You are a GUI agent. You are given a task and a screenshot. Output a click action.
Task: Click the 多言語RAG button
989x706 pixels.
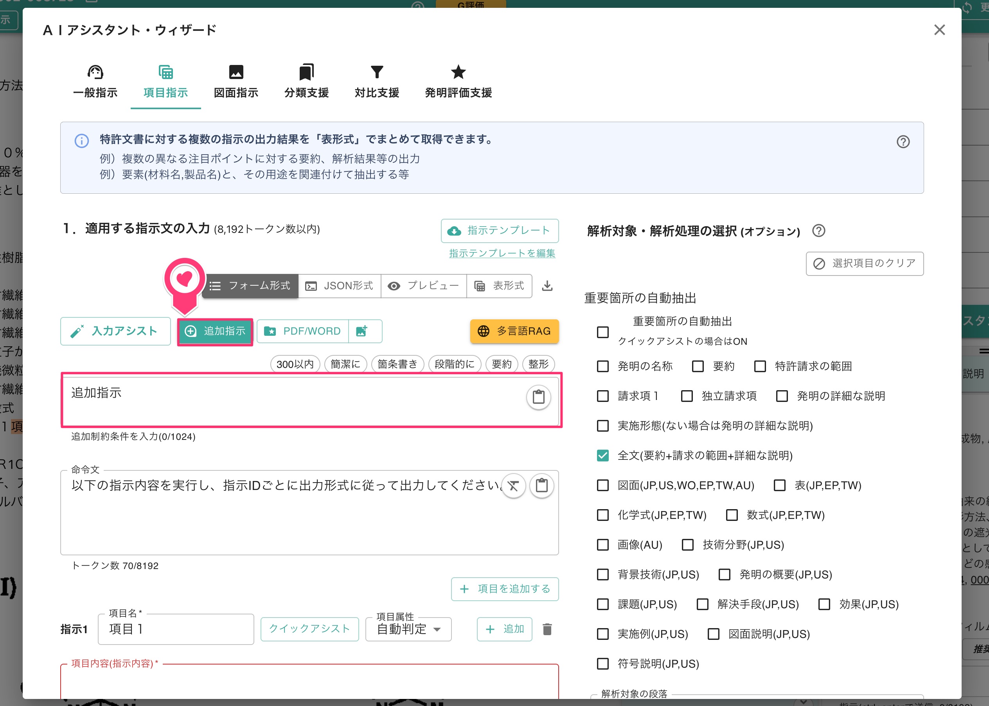tap(514, 331)
